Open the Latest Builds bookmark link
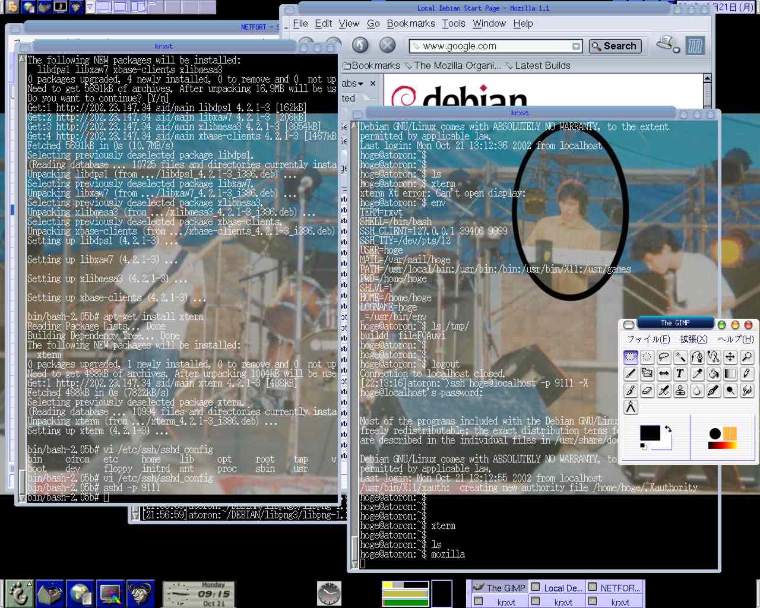The width and height of the screenshot is (760, 608). click(538, 65)
